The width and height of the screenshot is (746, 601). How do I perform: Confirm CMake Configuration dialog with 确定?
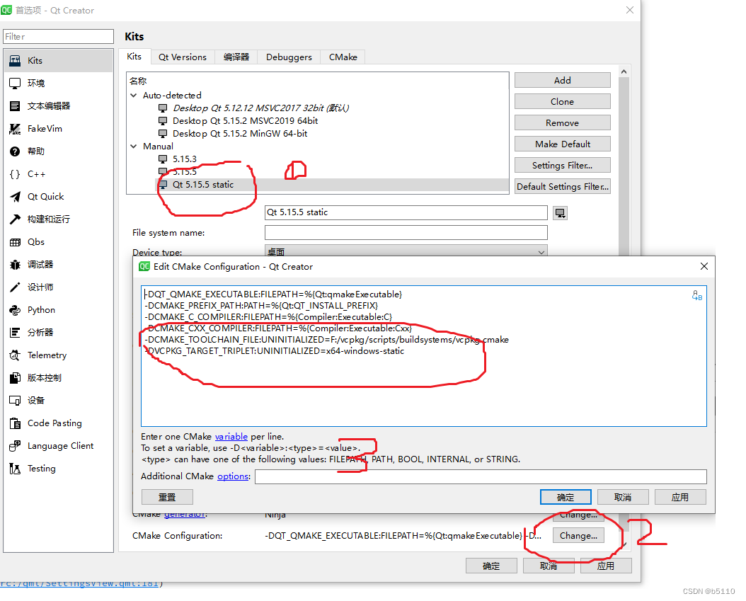[x=566, y=497]
